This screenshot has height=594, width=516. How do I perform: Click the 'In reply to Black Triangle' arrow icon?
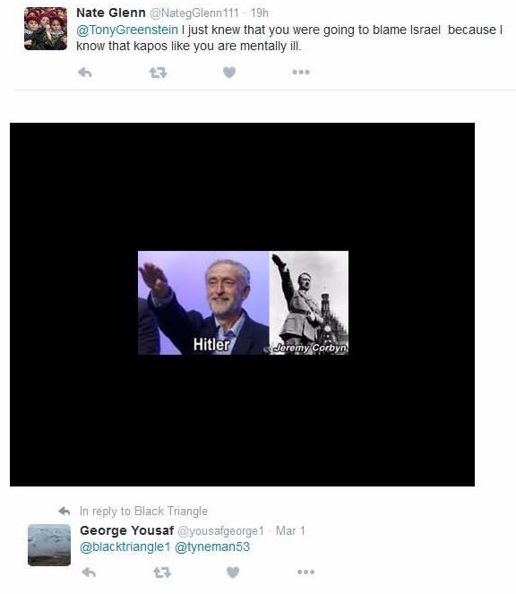point(64,511)
